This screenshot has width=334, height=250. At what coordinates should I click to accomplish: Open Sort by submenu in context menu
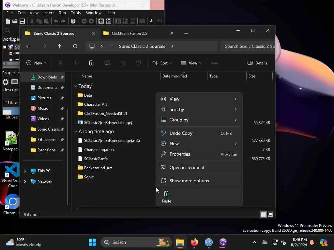[x=199, y=109]
